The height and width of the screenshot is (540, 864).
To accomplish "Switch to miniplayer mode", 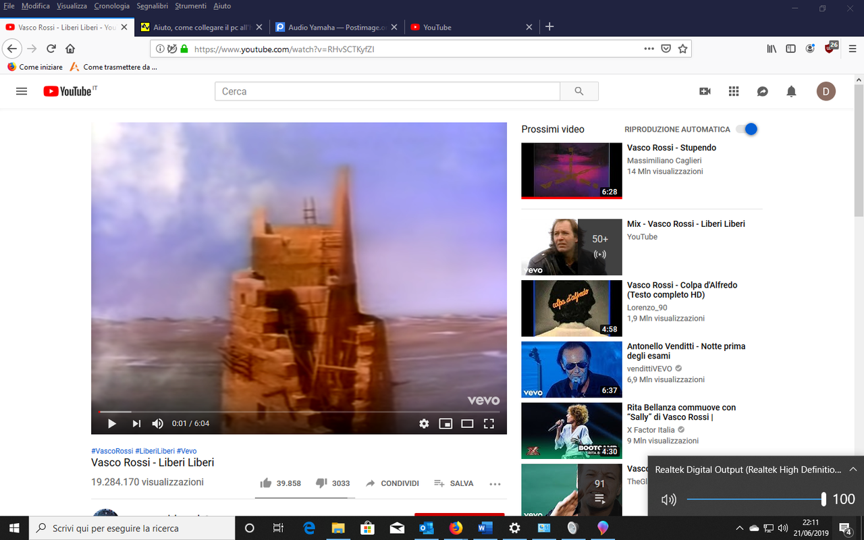I will click(x=446, y=424).
